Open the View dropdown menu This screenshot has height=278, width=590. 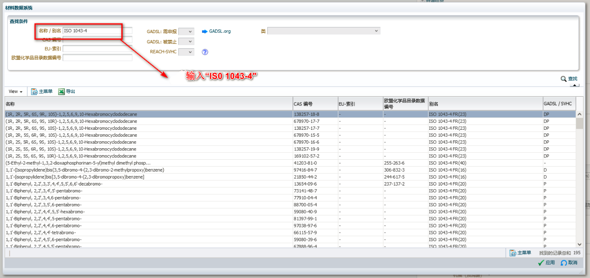15,92
